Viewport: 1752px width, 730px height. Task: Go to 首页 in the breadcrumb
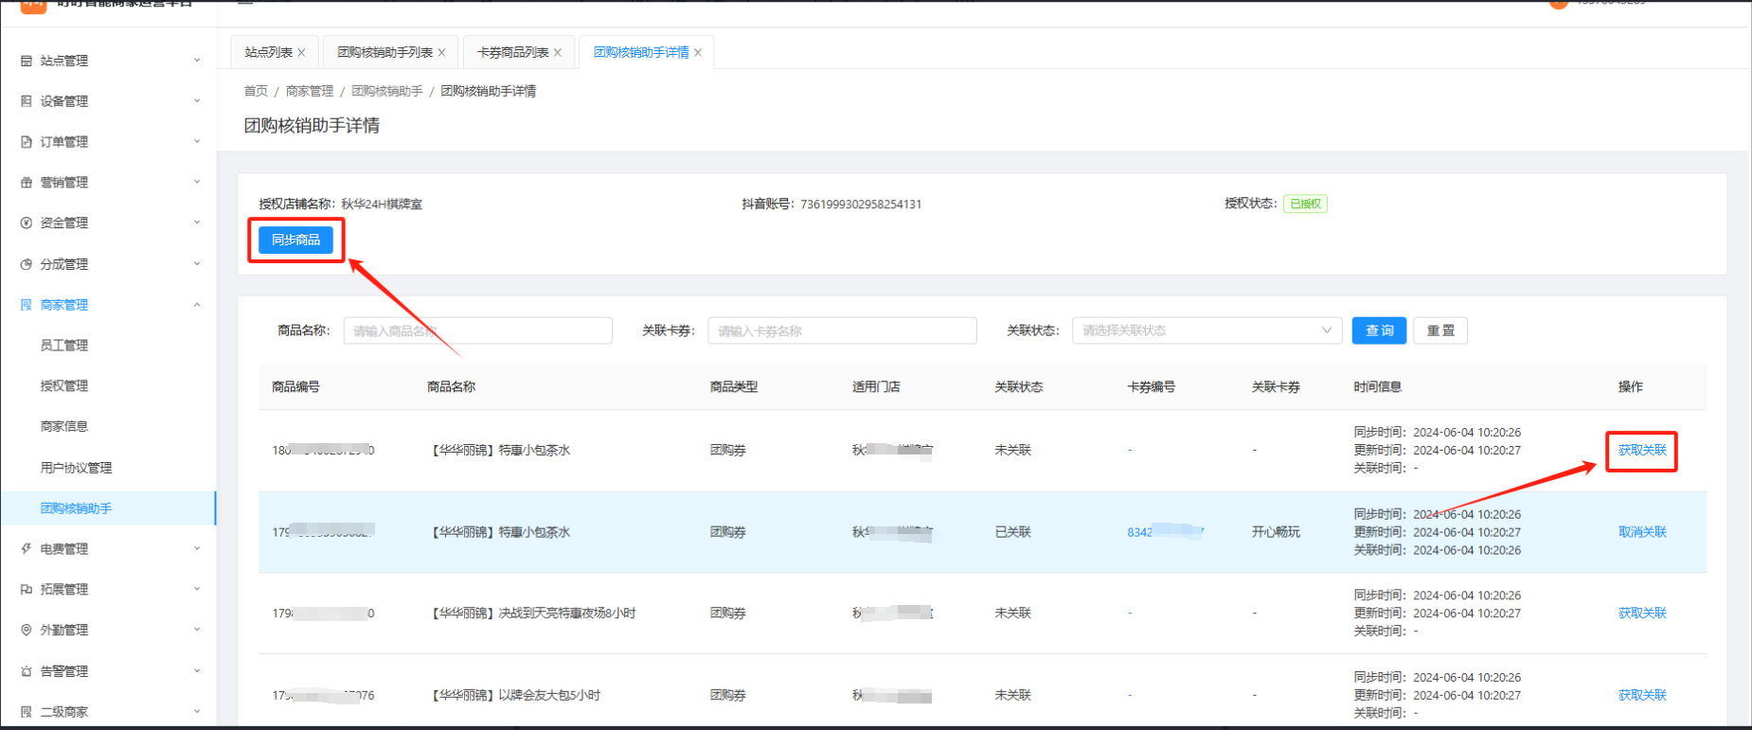[256, 91]
